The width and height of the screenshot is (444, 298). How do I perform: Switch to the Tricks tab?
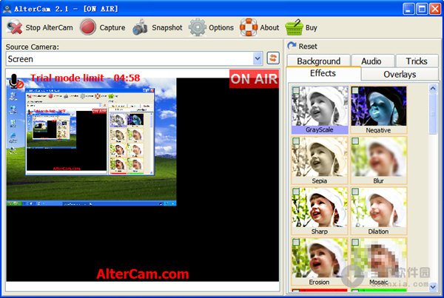[x=417, y=61]
